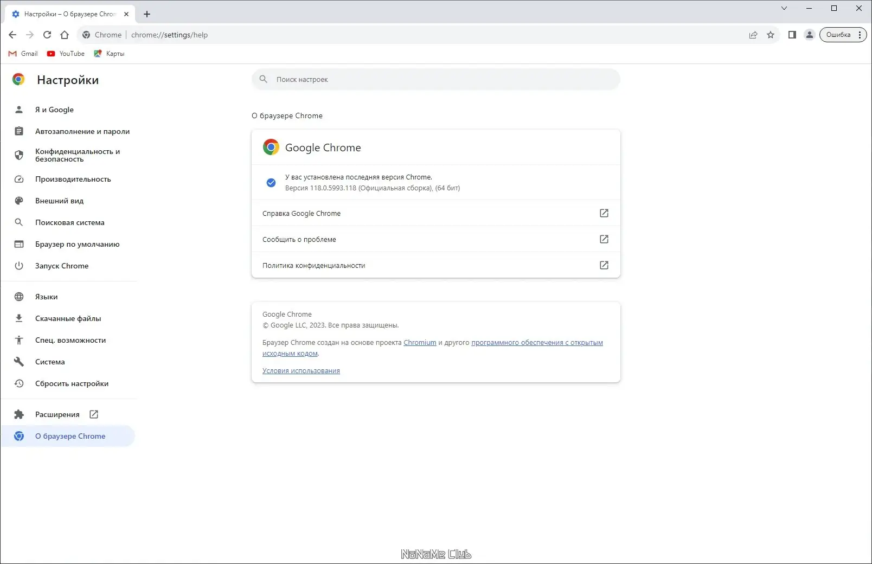This screenshot has width=872, height=564.
Task: Click the version text Версия 118.0.5993.118
Action: [320, 188]
